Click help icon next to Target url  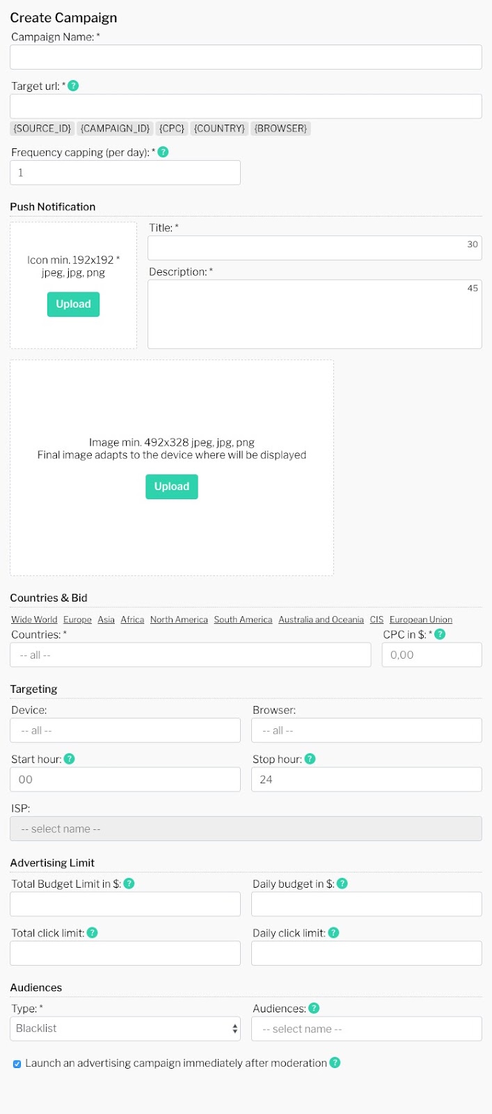click(73, 86)
